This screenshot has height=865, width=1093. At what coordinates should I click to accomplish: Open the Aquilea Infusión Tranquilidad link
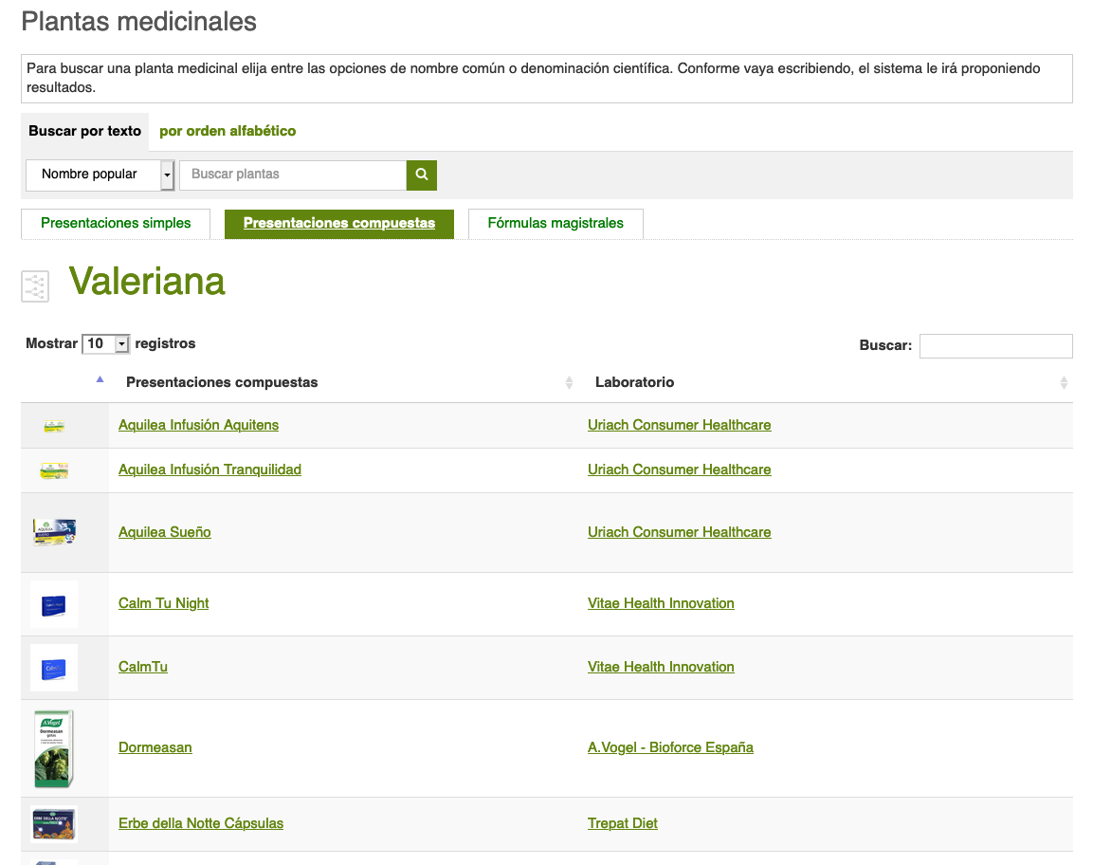(209, 469)
